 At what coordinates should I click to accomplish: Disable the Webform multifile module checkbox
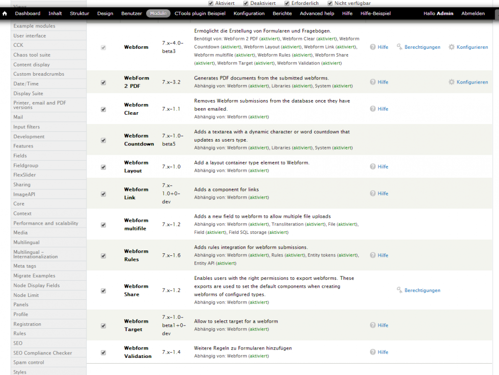[103, 225]
